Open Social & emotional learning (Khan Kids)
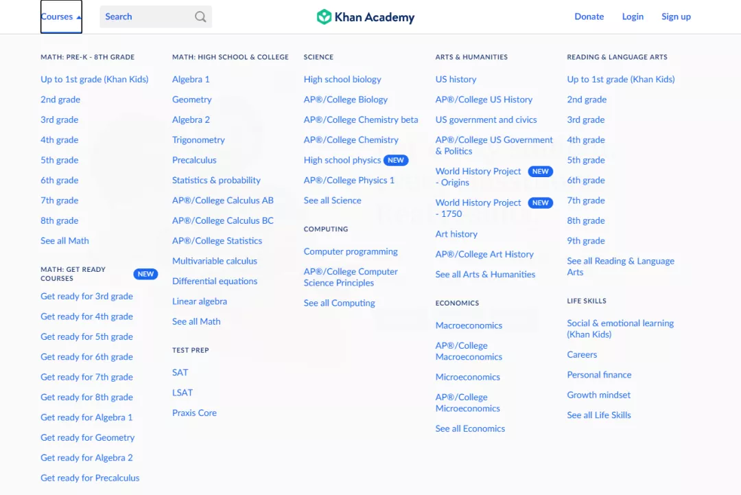This screenshot has width=741, height=495. pyautogui.click(x=620, y=329)
